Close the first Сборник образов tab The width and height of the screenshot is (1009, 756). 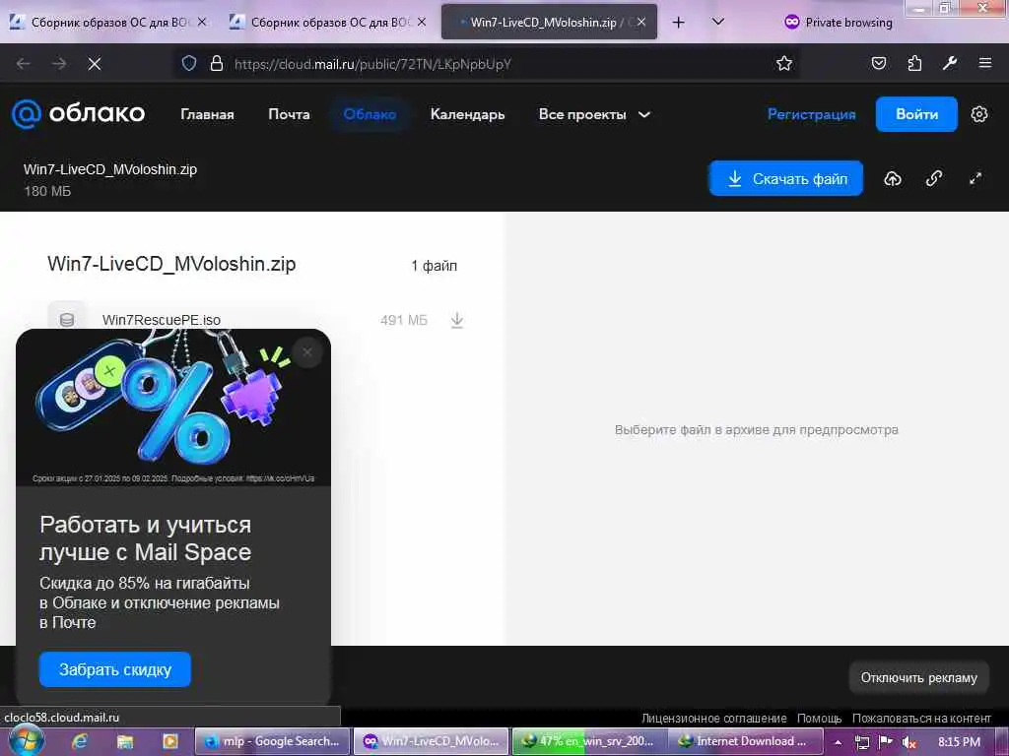pyautogui.click(x=201, y=22)
